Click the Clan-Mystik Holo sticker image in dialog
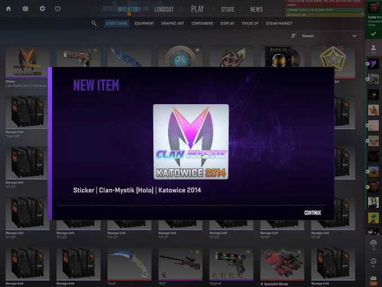This screenshot has width=382, height=287. click(191, 142)
